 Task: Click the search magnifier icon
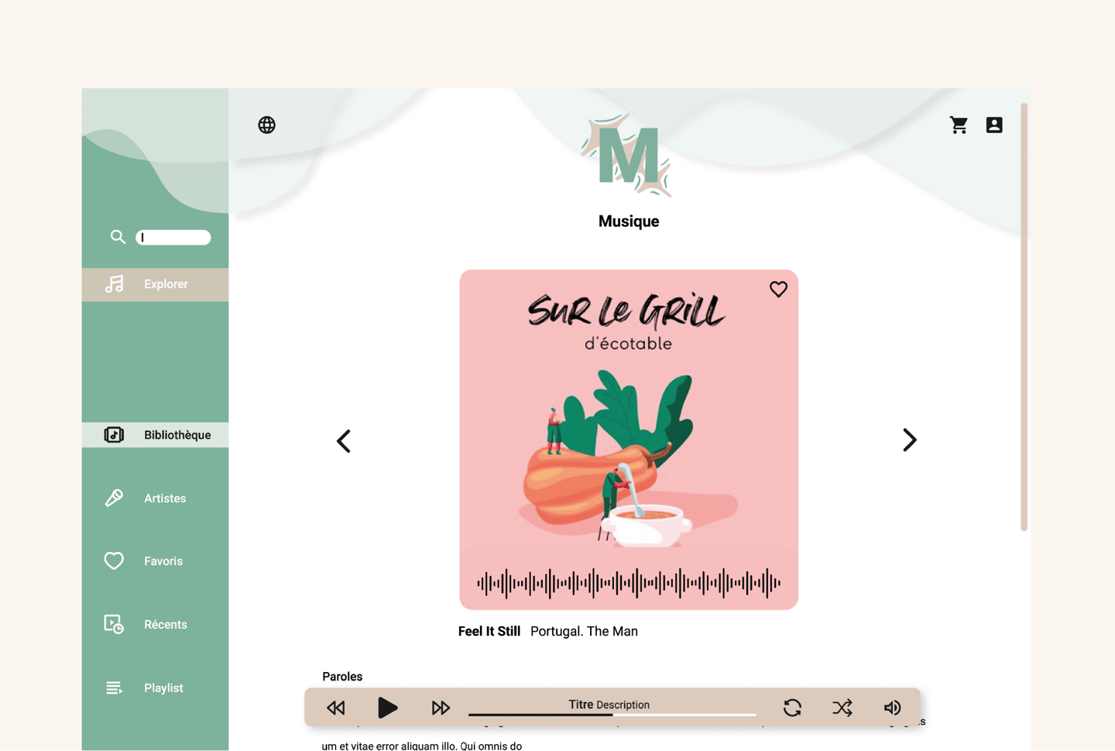[118, 237]
